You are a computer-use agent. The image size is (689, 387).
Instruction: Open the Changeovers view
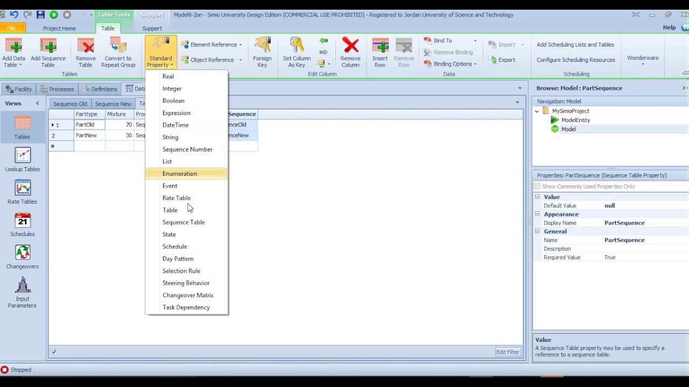tap(22, 257)
